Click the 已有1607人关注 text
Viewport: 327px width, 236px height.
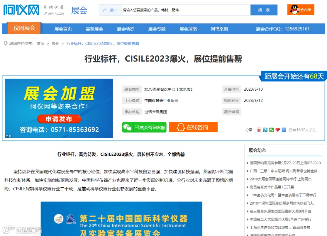pyautogui.click(x=302, y=130)
